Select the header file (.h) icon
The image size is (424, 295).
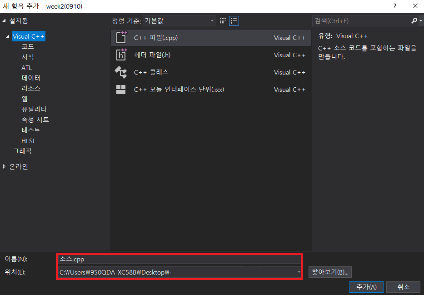point(121,55)
